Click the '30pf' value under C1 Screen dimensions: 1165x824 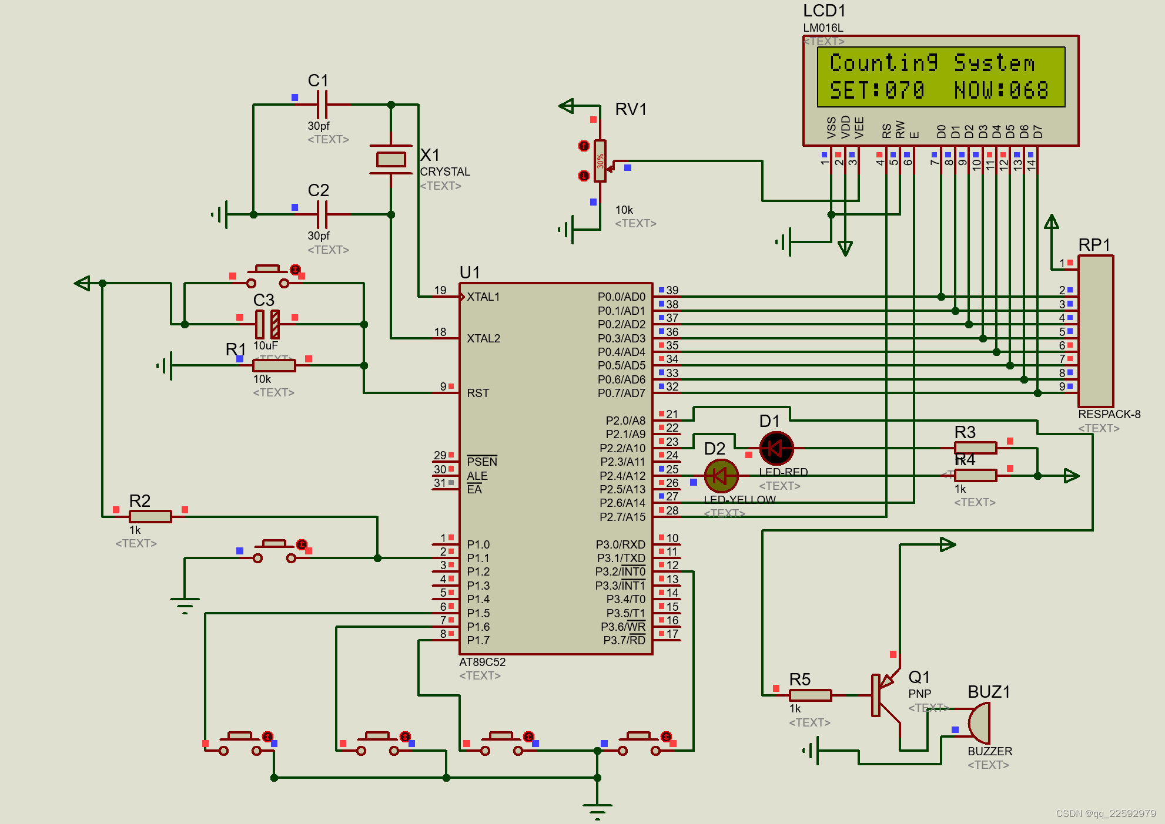[319, 126]
